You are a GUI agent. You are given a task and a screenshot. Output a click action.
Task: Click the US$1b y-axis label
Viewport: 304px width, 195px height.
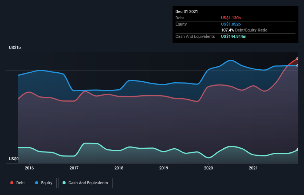point(15,47)
